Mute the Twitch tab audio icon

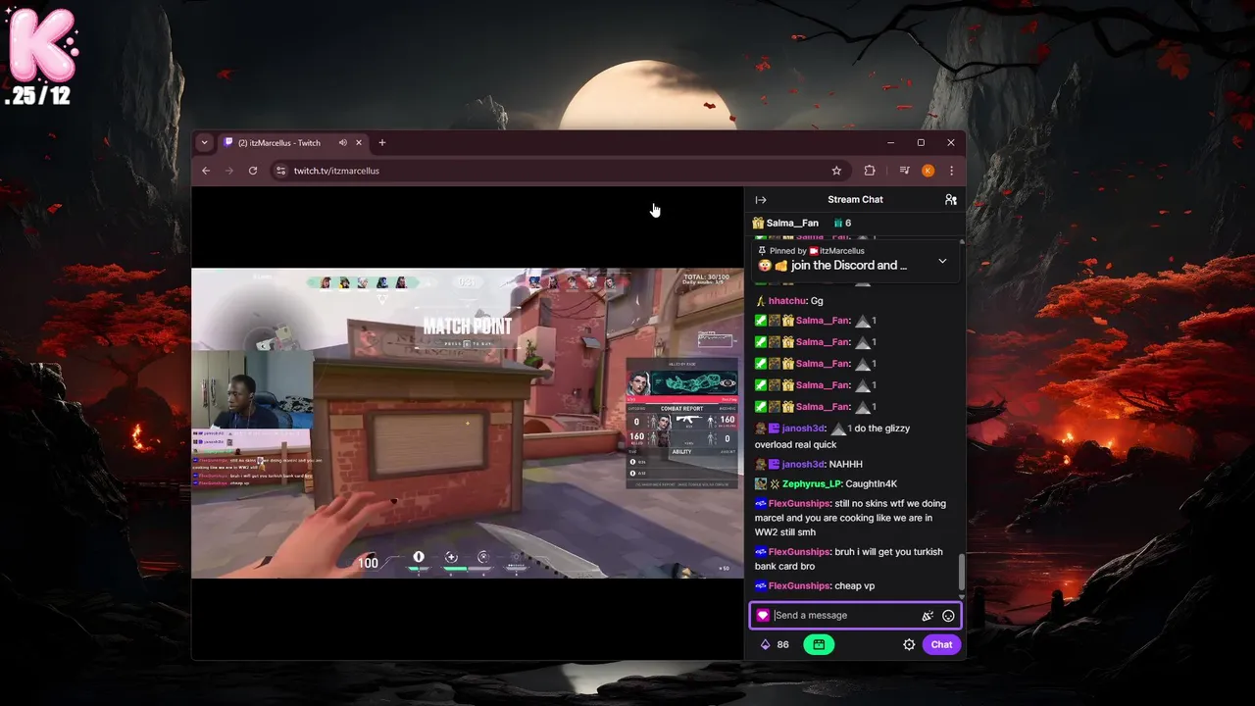343,143
